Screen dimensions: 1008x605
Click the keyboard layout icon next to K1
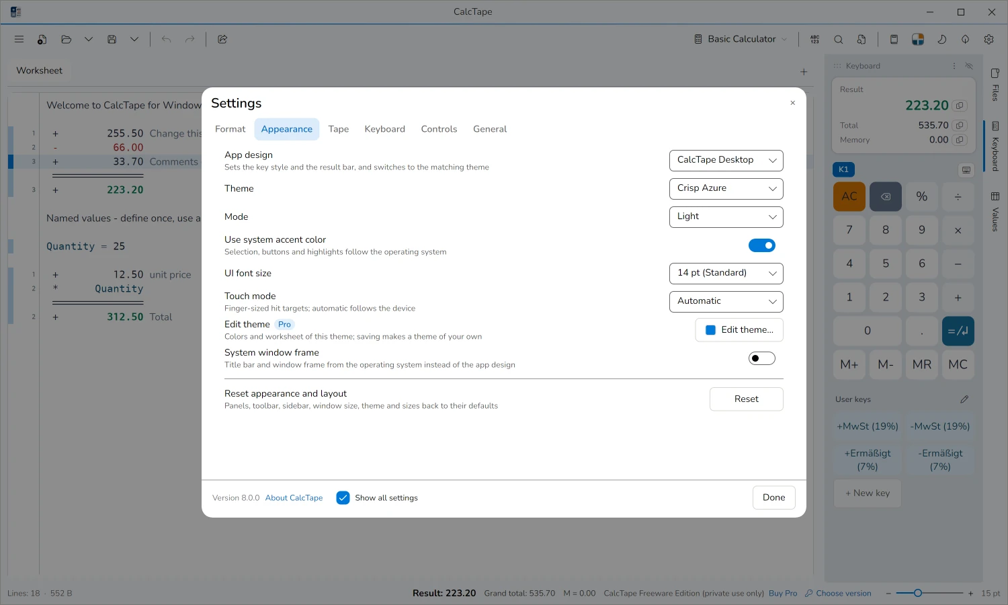click(x=966, y=169)
